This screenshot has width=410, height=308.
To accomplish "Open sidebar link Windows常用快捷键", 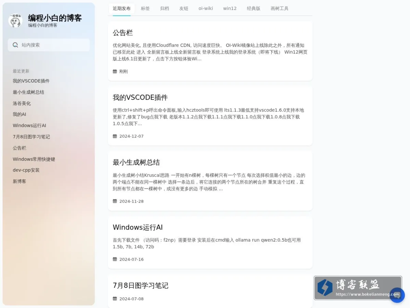I will [x=34, y=159].
